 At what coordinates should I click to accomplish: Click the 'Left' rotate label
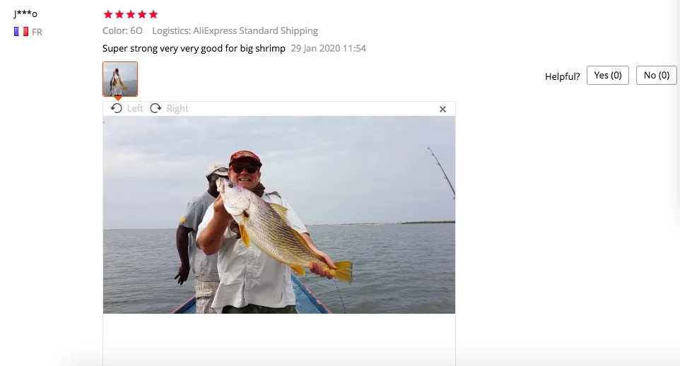(x=135, y=108)
